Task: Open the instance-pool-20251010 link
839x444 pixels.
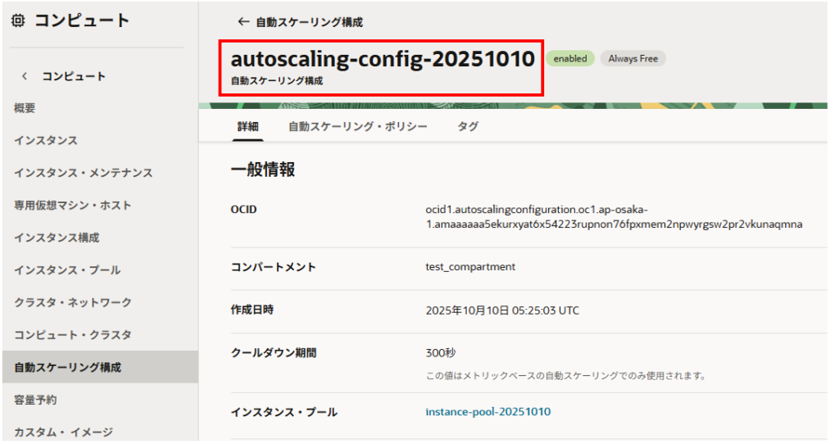Action: (x=488, y=412)
